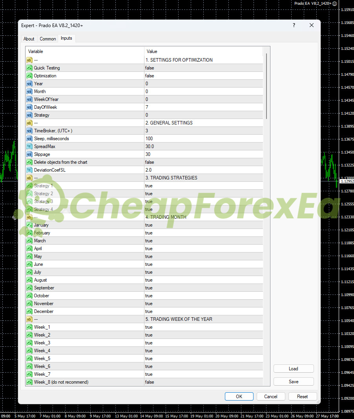This screenshot has height=419, width=354.
Task: Click the string icon beside 1. SETTINGS FOR OPTIMIZATION
Action: click(x=29, y=60)
